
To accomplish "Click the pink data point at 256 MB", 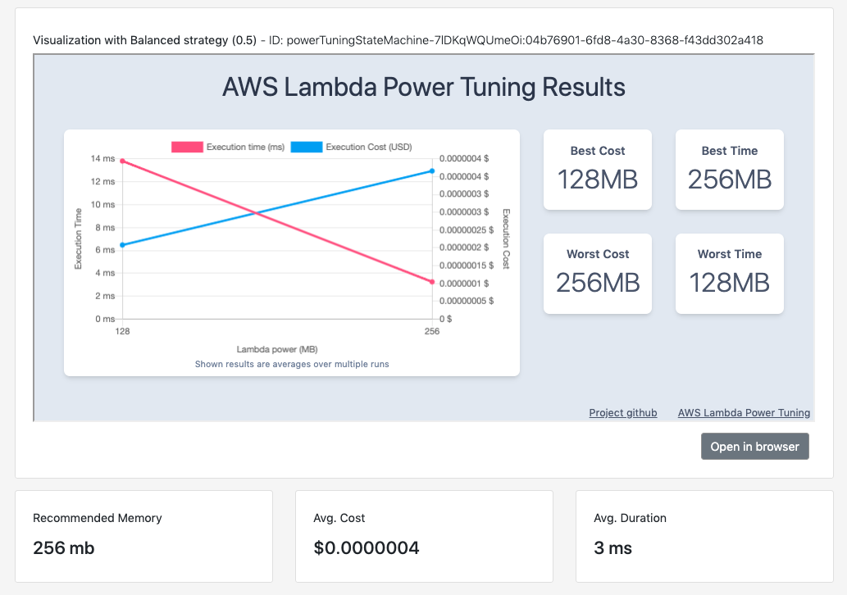I will [x=432, y=282].
